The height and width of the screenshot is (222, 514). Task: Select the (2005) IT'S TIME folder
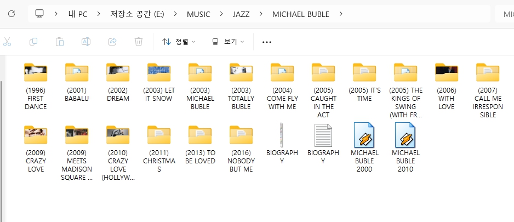(364, 83)
